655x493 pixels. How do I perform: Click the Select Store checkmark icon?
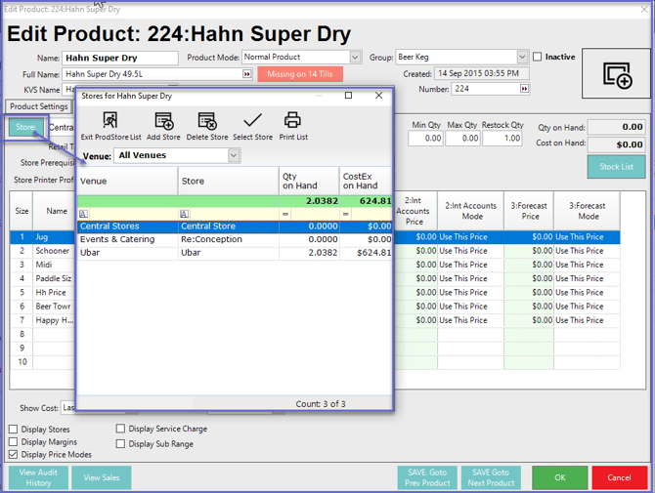[252, 121]
